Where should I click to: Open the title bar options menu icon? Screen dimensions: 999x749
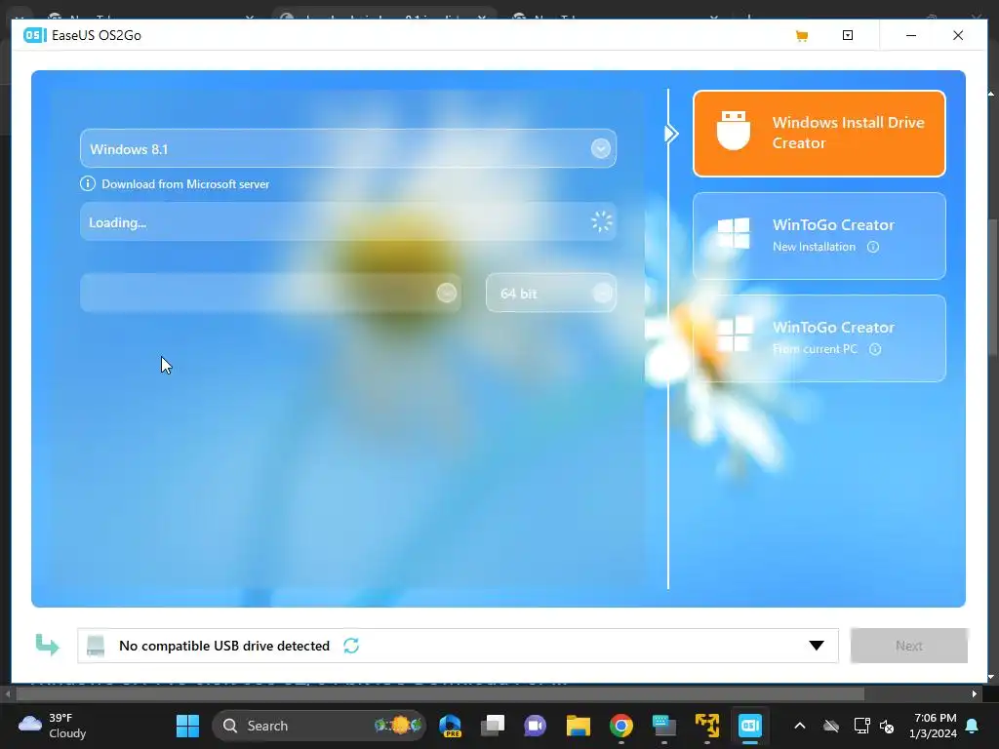(x=848, y=35)
